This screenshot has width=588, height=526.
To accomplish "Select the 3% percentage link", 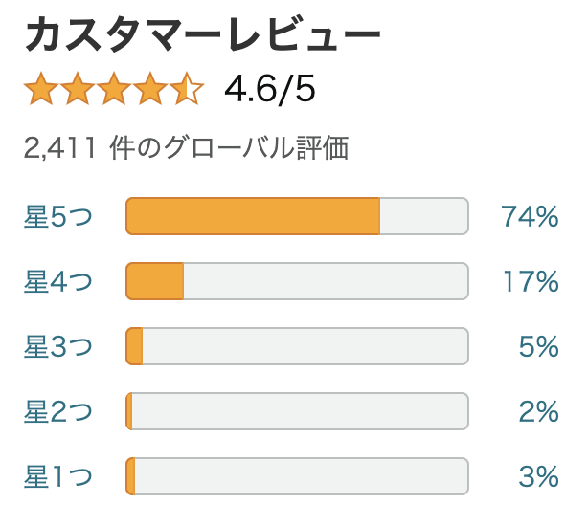I will pos(539,476).
